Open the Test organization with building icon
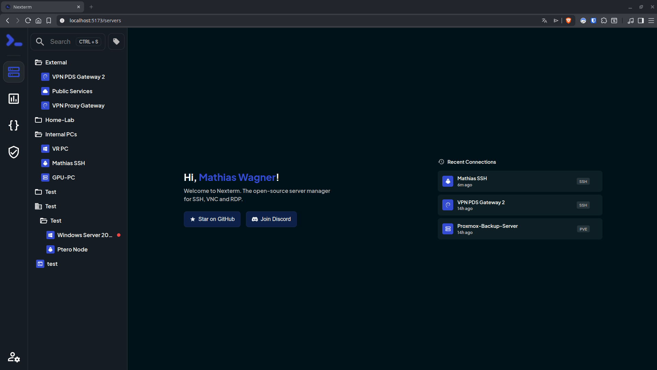This screenshot has height=370, width=657. click(78, 206)
